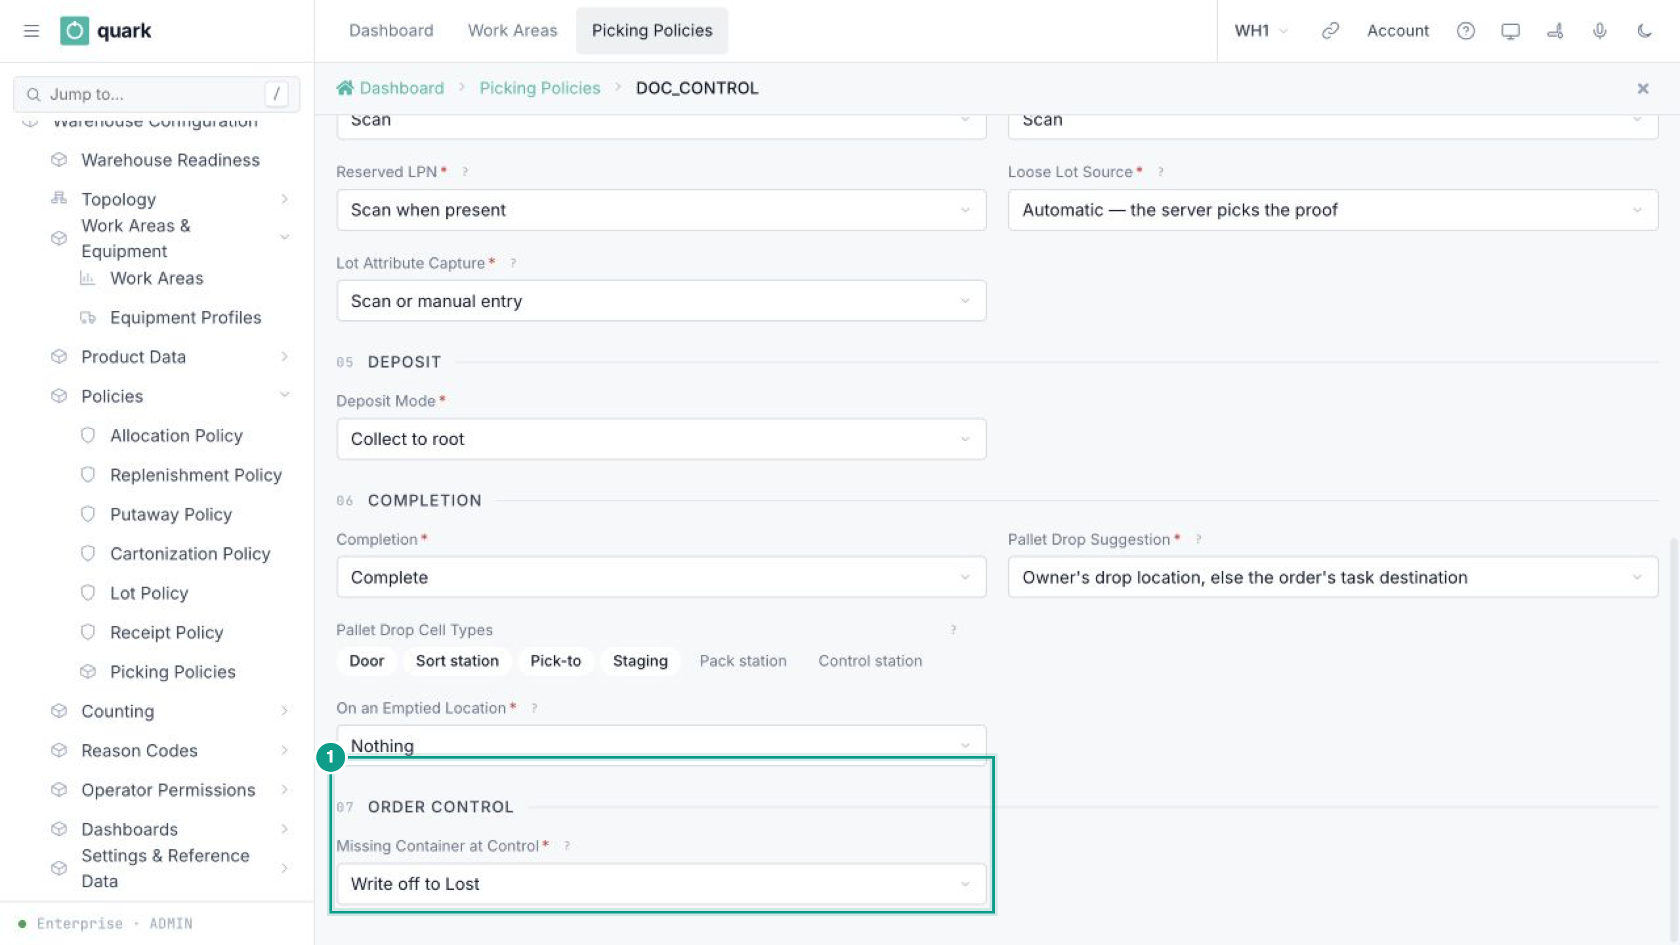The image size is (1680, 945).
Task: Open the help question-circle icon
Action: click(1465, 31)
